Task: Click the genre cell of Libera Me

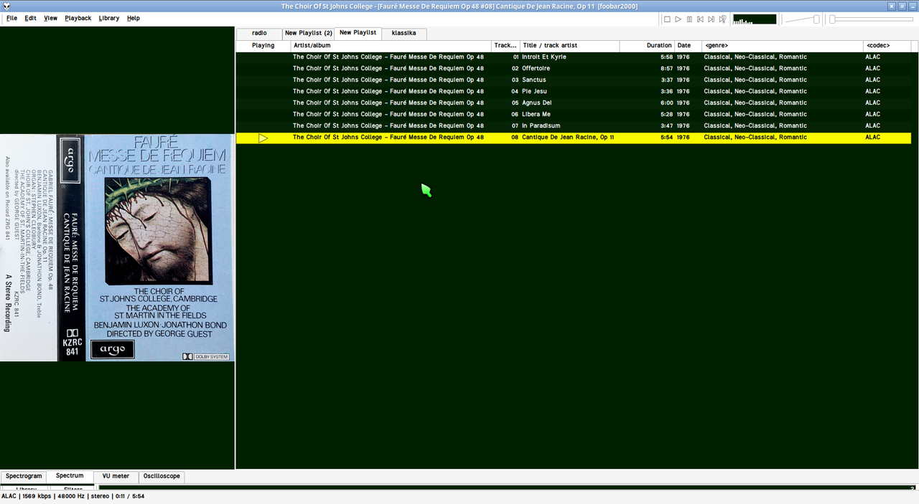Action: (755, 114)
